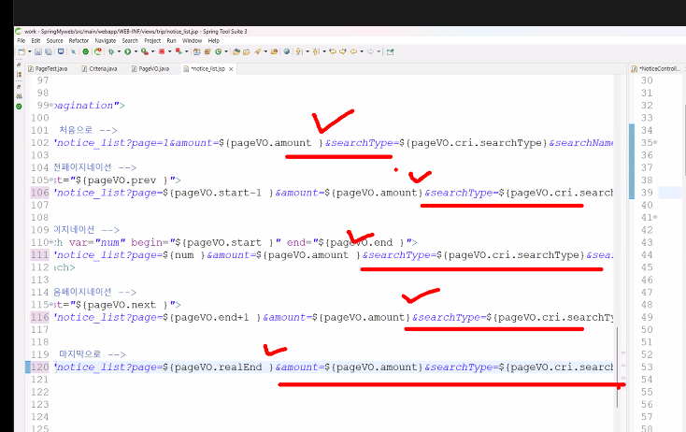Open the Source menu
Viewport: 686px width, 432px height.
[55, 41]
